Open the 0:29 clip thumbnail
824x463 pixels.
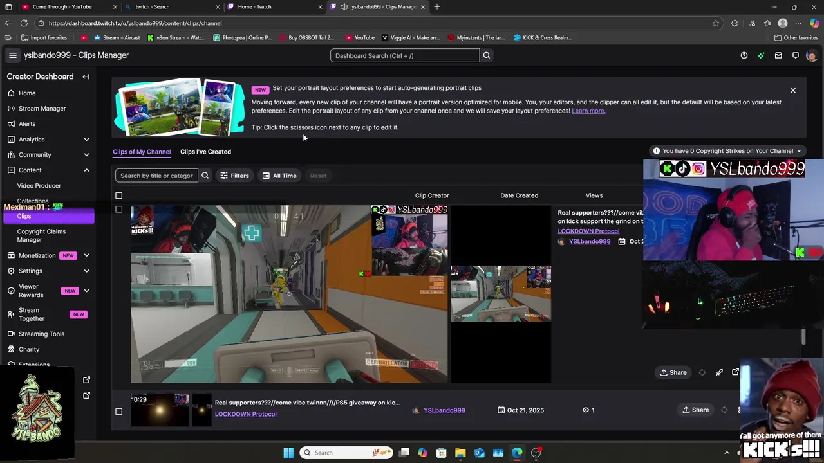coord(160,410)
